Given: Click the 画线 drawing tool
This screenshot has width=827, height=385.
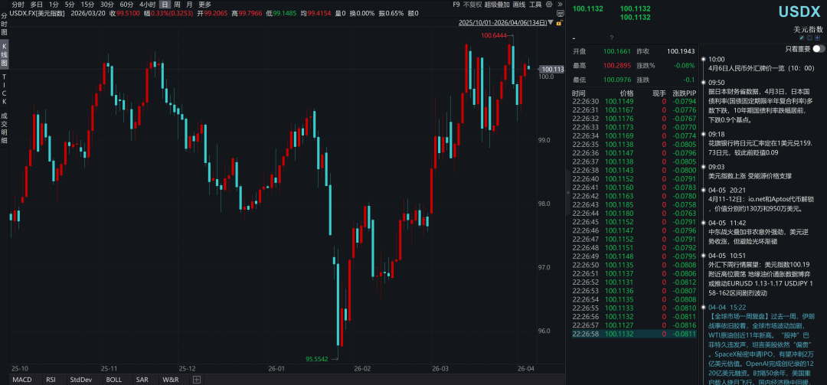Looking at the screenshot, I should point(519,5).
